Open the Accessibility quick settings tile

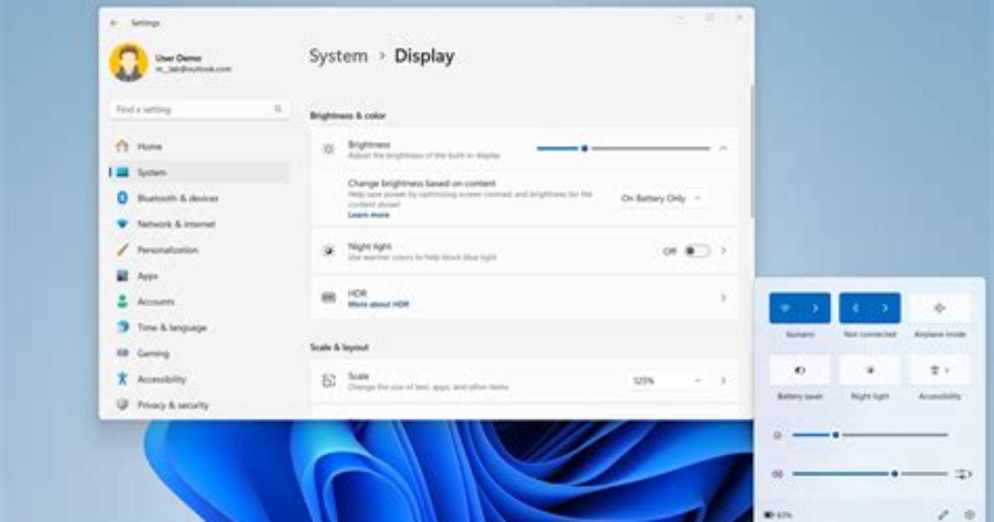tap(939, 371)
